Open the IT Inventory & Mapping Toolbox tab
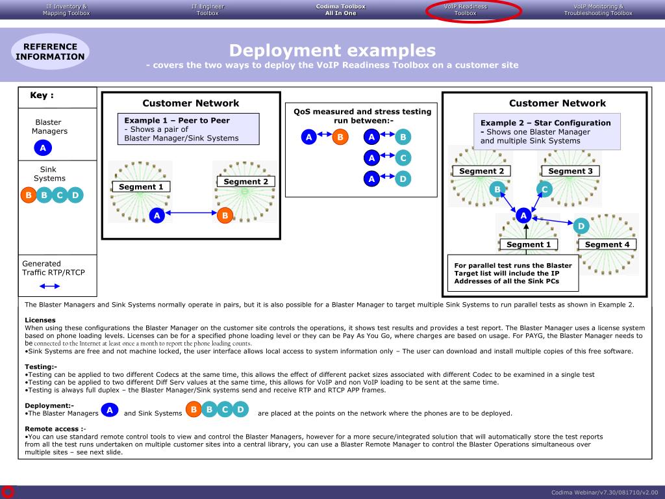The width and height of the screenshot is (665, 499). pos(66,10)
